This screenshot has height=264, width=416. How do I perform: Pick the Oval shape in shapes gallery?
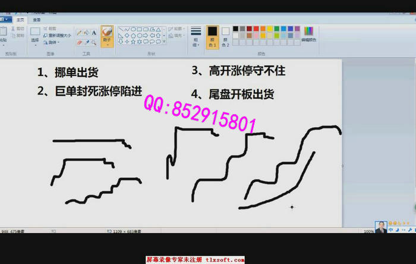[134, 29]
